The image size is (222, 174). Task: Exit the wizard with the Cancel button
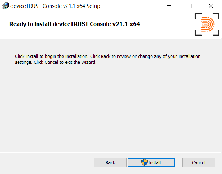point(199,162)
